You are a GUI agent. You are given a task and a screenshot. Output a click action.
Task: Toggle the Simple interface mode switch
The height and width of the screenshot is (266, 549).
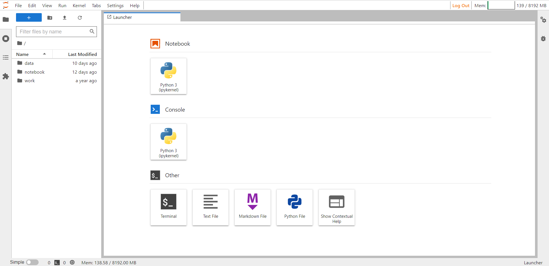32,262
